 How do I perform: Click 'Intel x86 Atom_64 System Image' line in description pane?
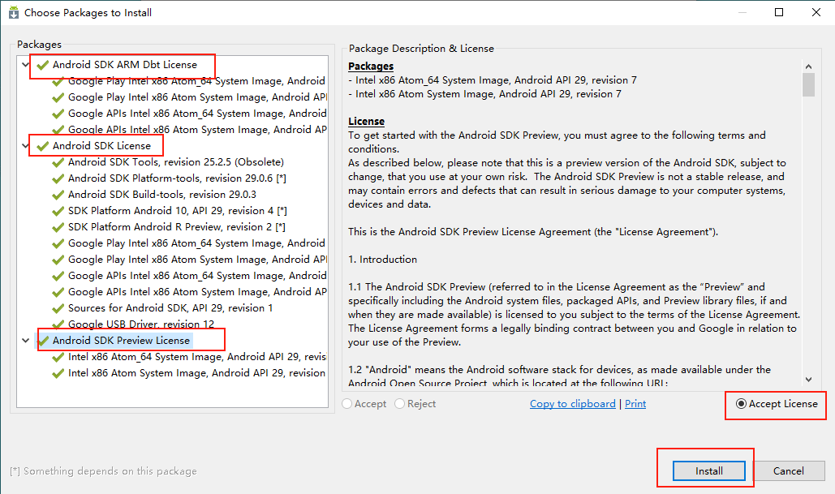click(x=493, y=80)
